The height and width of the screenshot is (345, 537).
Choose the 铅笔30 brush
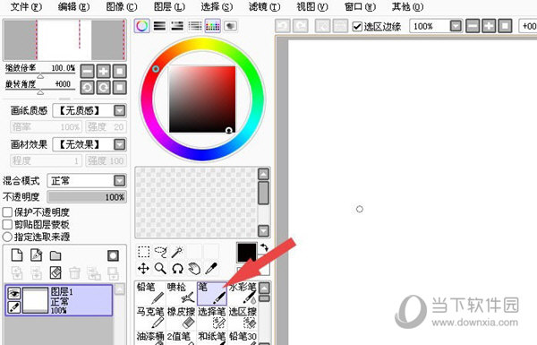(x=243, y=338)
